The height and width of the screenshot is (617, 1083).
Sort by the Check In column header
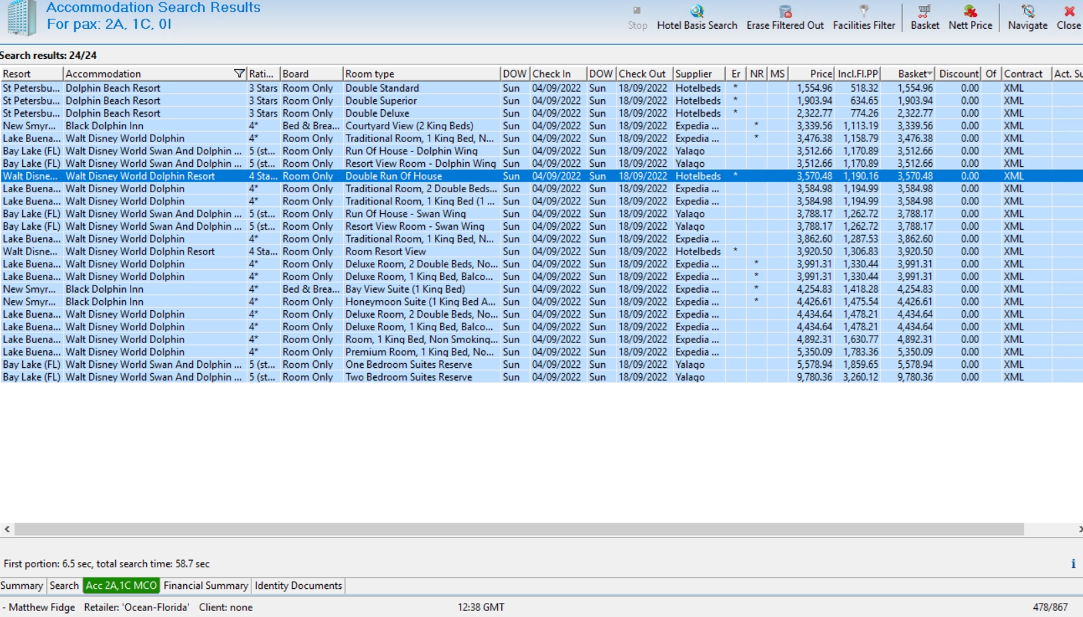558,74
